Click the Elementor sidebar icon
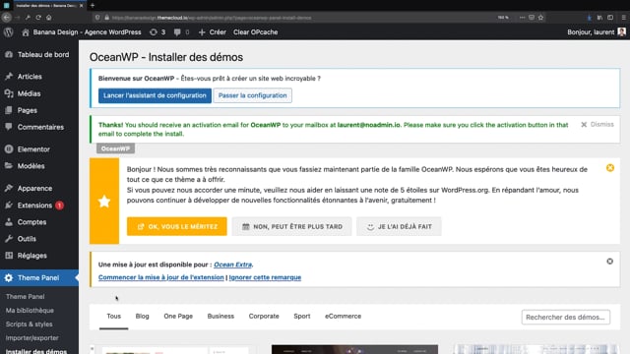 point(9,149)
